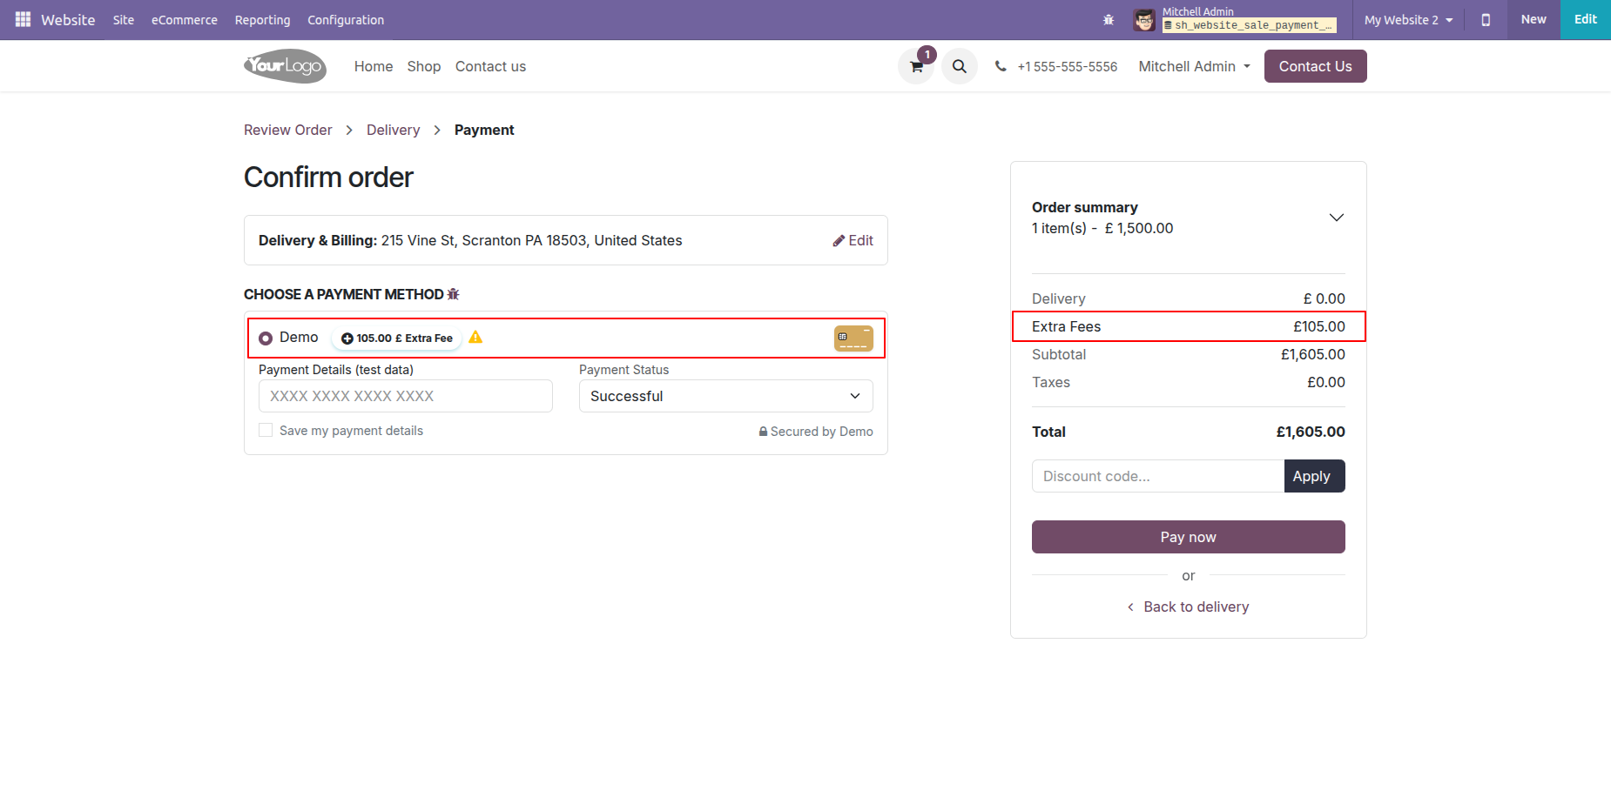Check Save my payment details box
The width and height of the screenshot is (1611, 811).
[x=266, y=431]
